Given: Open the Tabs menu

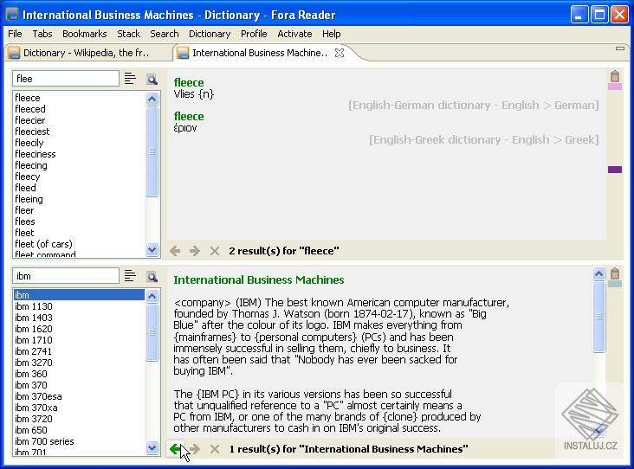Looking at the screenshot, I should [42, 34].
